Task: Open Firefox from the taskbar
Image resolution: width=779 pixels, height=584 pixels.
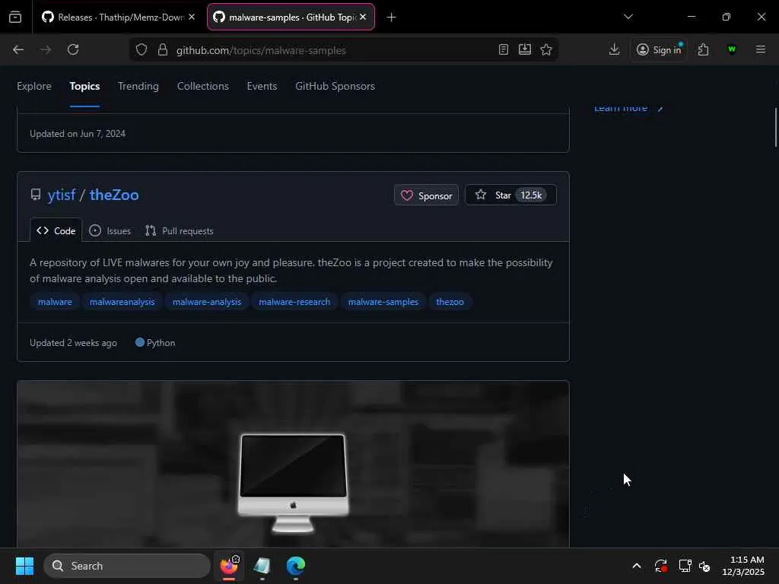Action: pyautogui.click(x=229, y=566)
